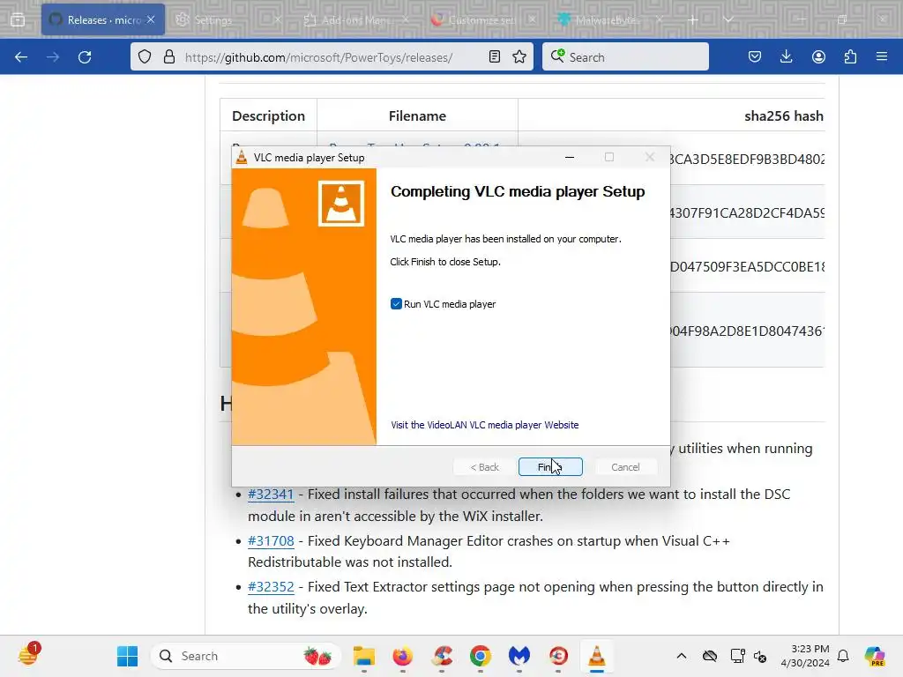The width and height of the screenshot is (903, 677).
Task: Uncheck Run VLC media player checkbox
Action: (396, 304)
